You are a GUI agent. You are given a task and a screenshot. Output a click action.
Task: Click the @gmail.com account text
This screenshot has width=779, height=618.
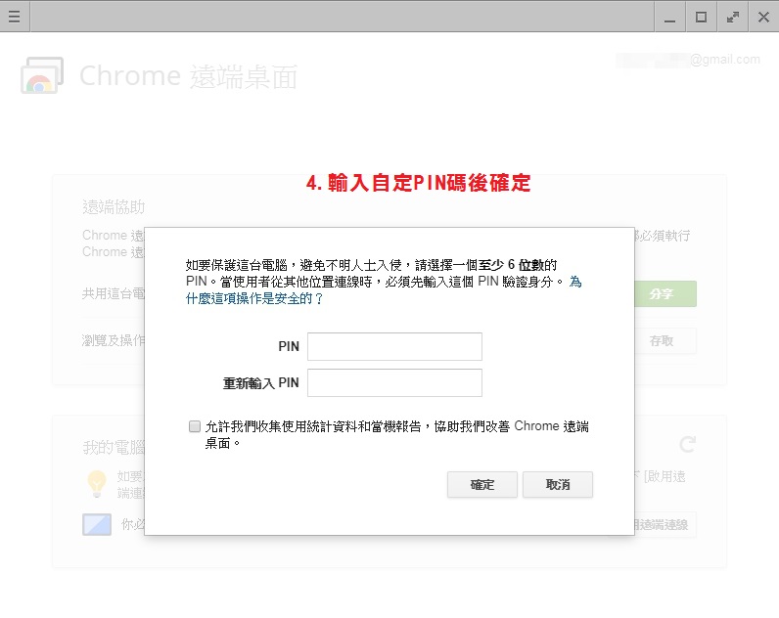(x=725, y=60)
